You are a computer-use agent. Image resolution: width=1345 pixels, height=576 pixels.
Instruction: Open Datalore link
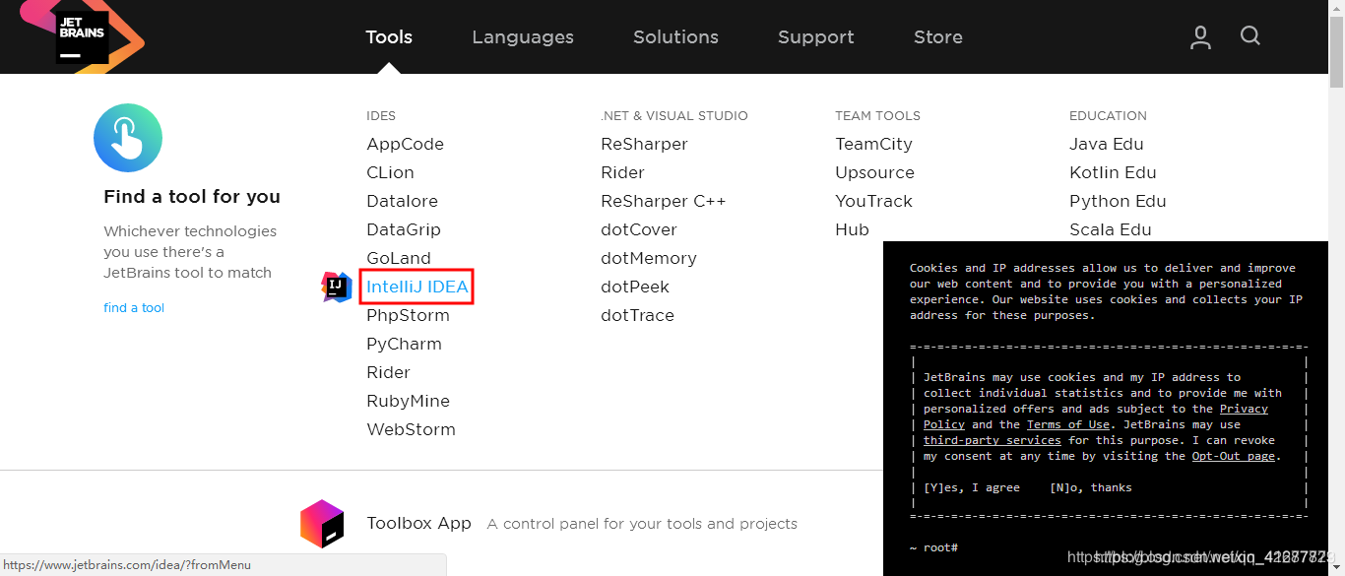click(x=403, y=201)
